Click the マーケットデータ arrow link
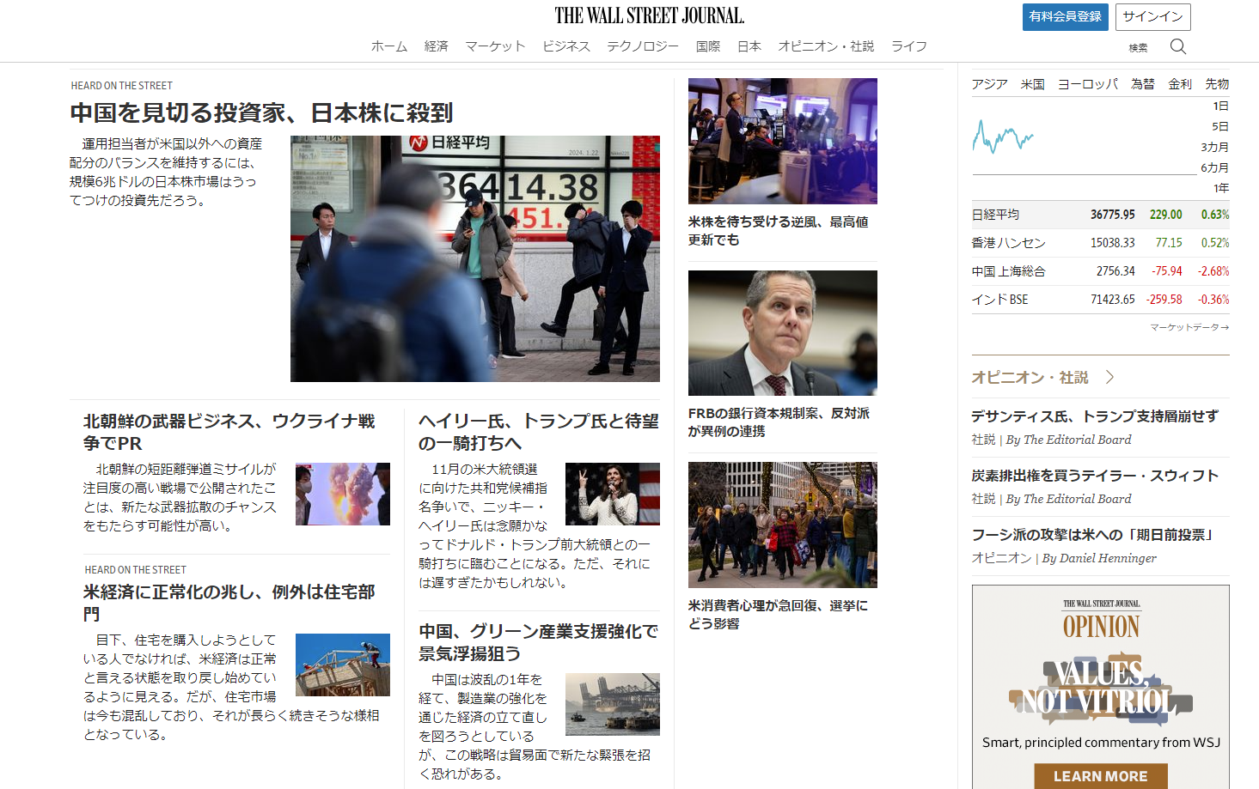The width and height of the screenshot is (1259, 789). click(1189, 326)
